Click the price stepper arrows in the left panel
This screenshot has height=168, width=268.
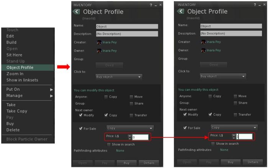point(130,137)
